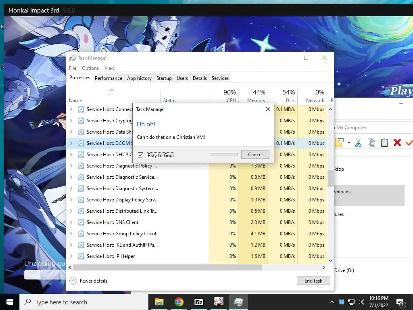The width and height of the screenshot is (413, 310).
Task: Collapse Task Manager with Fewer details
Action: 88,281
